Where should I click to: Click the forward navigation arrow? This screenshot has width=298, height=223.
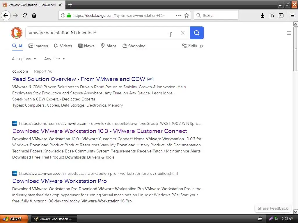pyautogui.click(x=15, y=15)
